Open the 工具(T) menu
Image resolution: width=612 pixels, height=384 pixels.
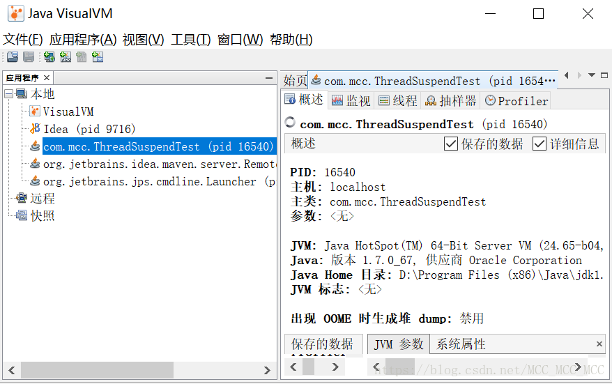(x=191, y=40)
